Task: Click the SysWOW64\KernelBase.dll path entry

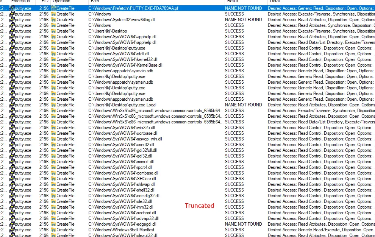Action: 125,65
